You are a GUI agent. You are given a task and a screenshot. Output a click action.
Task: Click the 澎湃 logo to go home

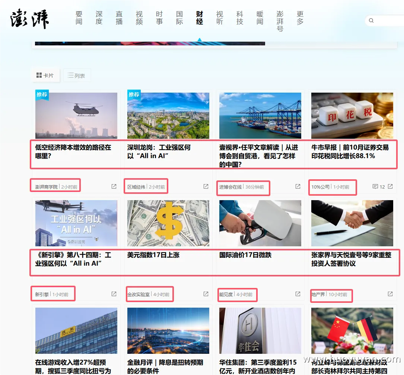[x=30, y=19]
